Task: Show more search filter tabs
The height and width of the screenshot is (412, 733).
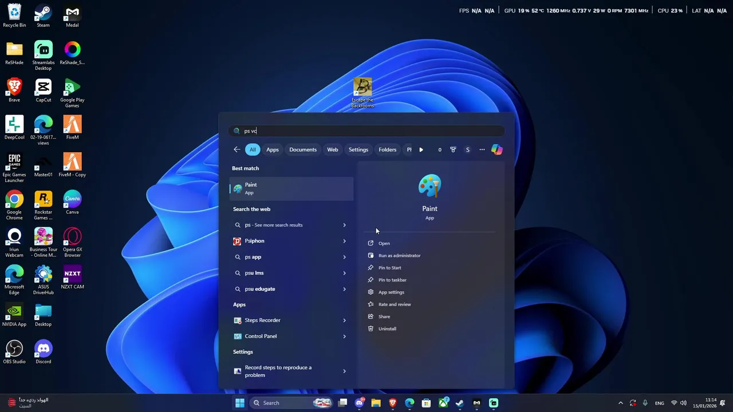Action: pyautogui.click(x=421, y=149)
